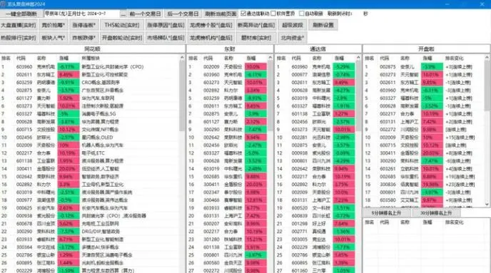The height and width of the screenshot is (273, 491).
Task: Click the app icon in title bar
Action: (4, 4)
